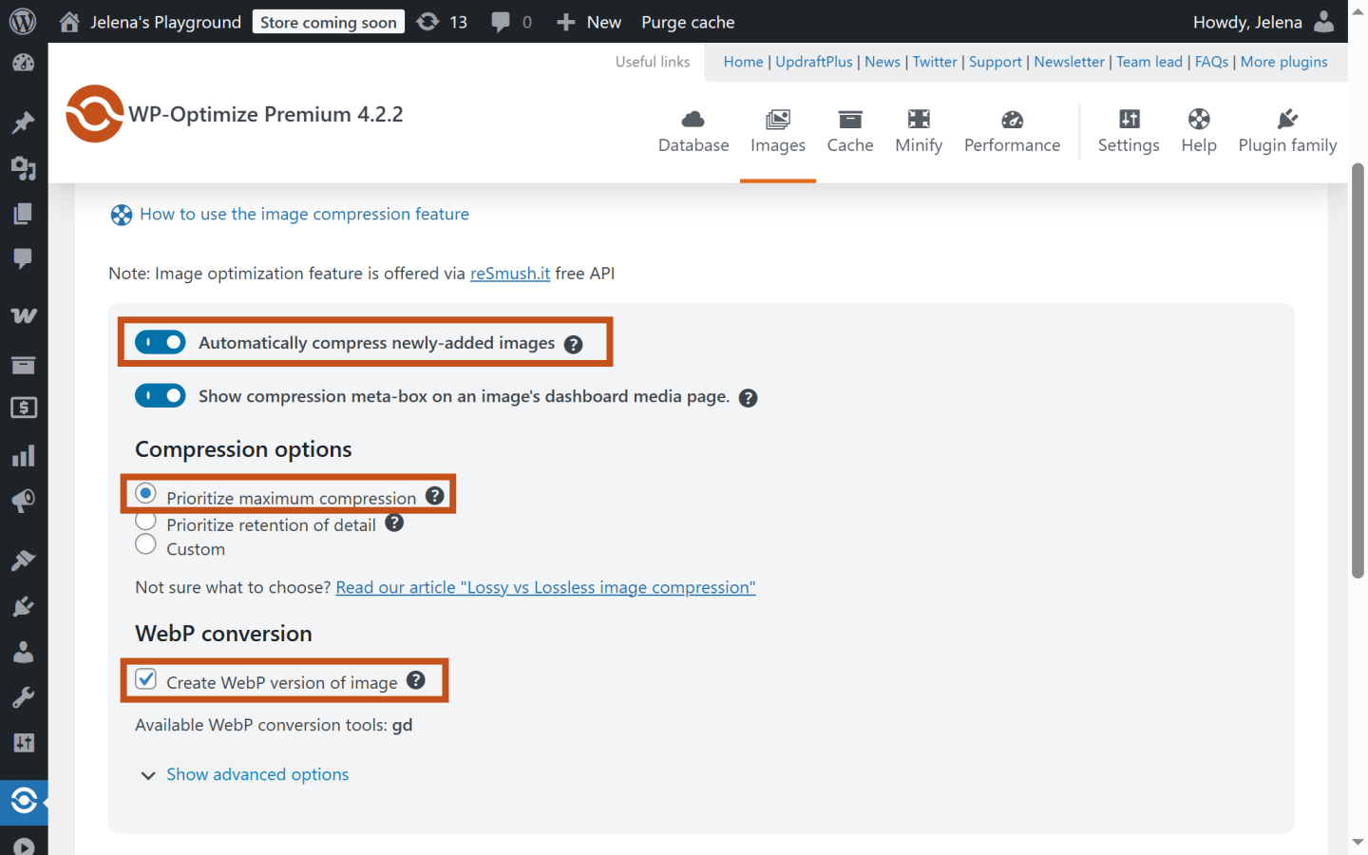This screenshot has height=855, width=1368.
Task: Read the Lossy vs Lossless image compression article
Action: (545, 586)
